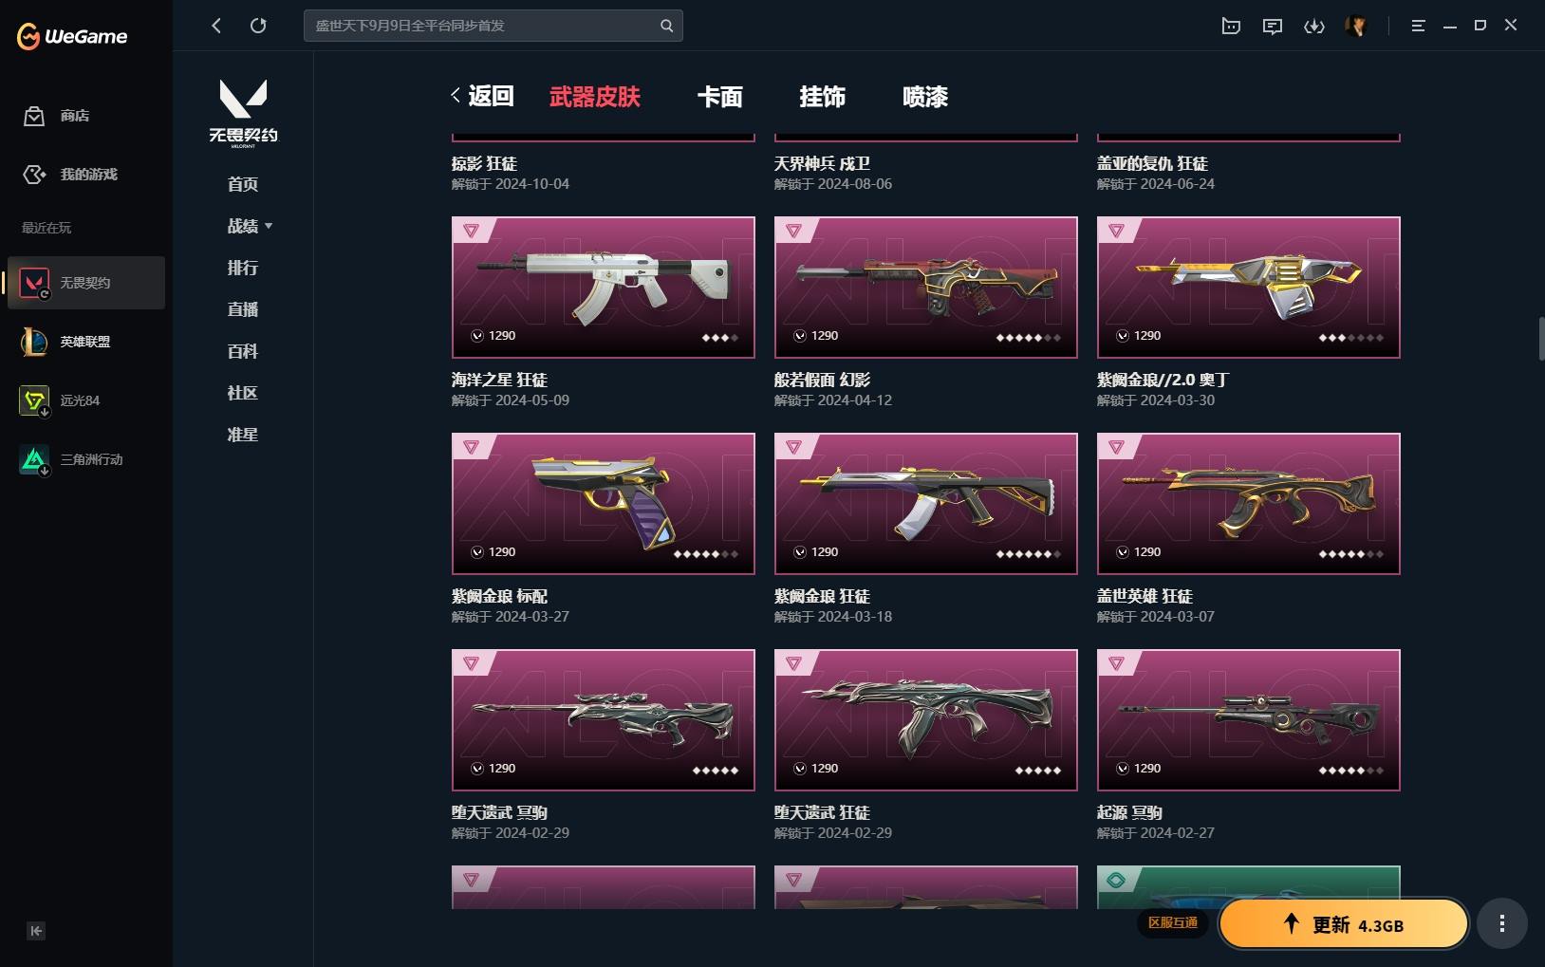Open the hamburger main menu

(1418, 26)
